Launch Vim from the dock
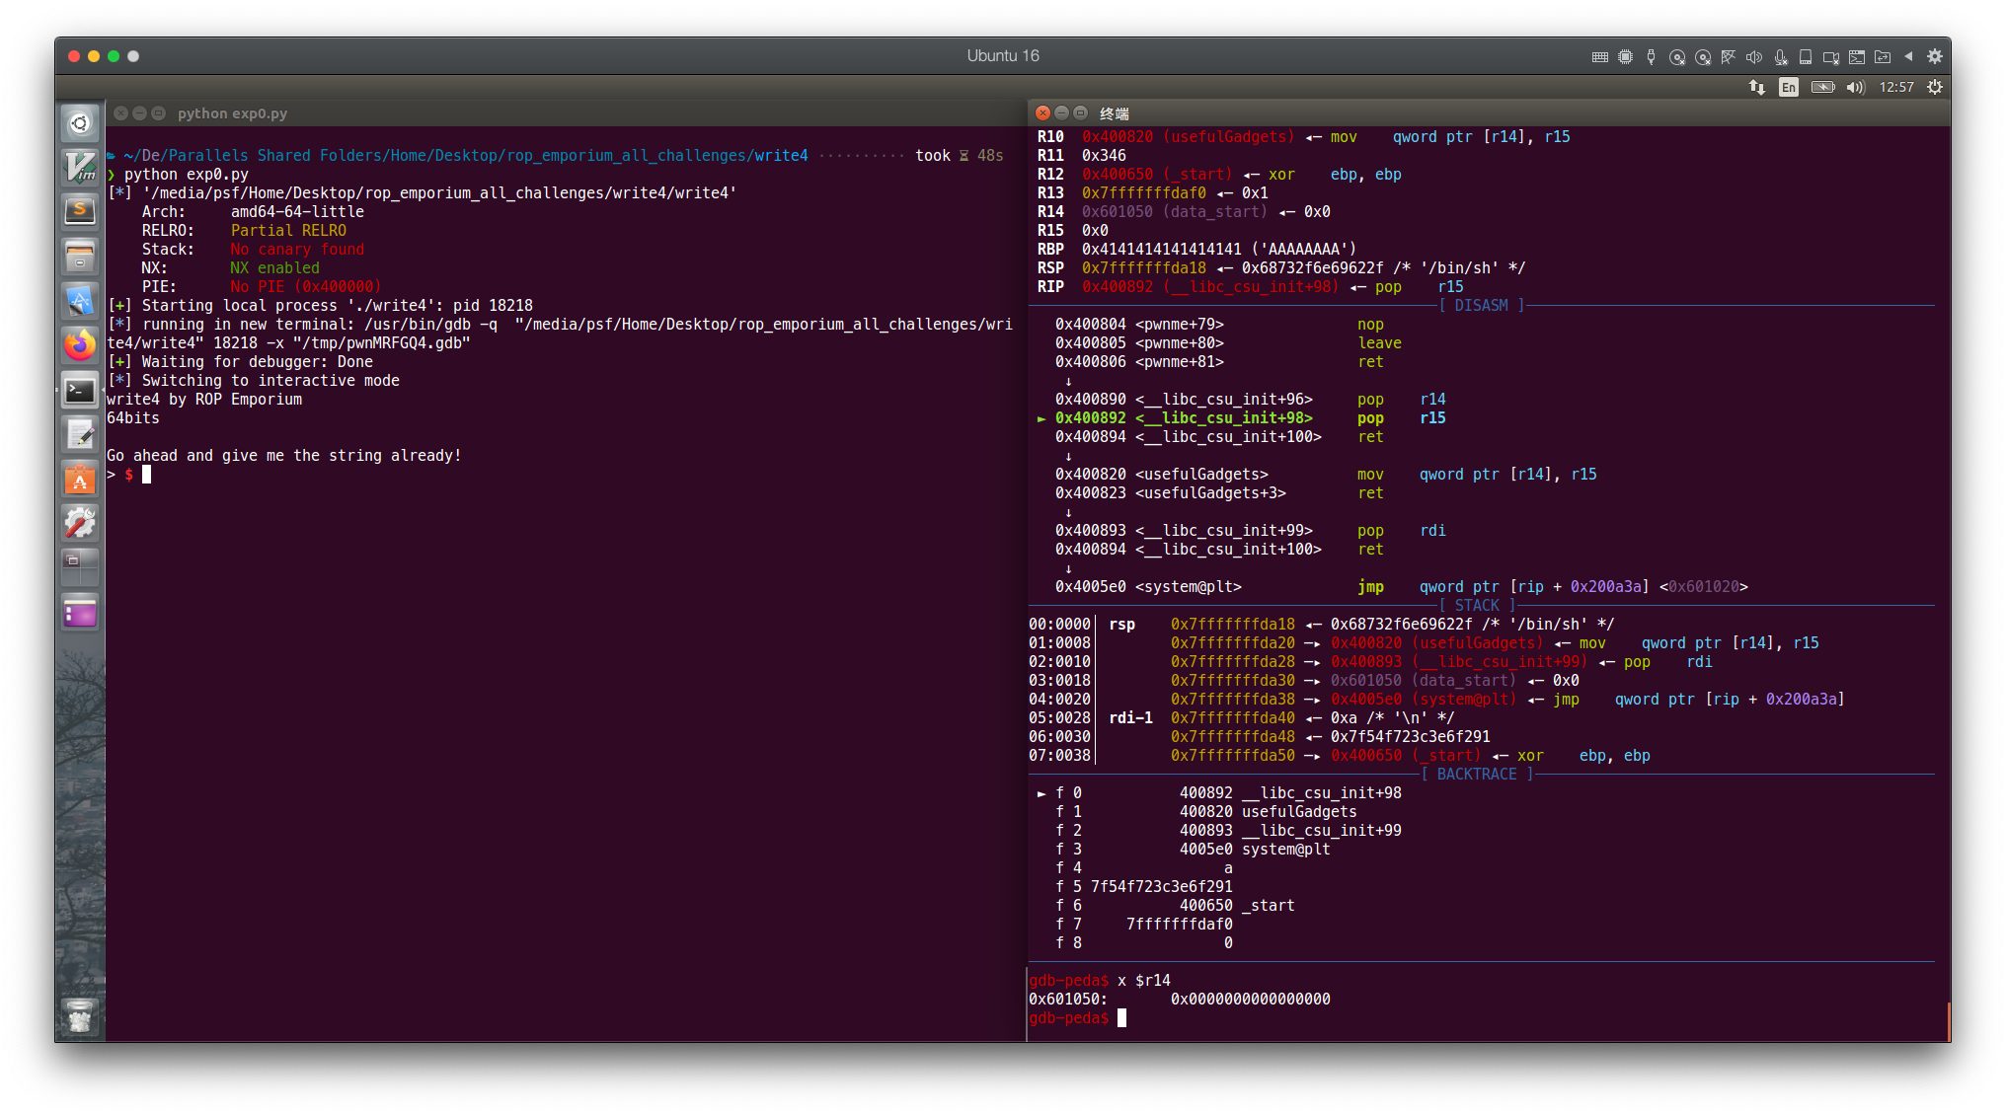2006x1115 pixels. pos(80,167)
